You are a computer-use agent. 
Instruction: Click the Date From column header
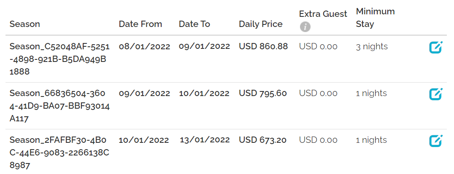[140, 24]
